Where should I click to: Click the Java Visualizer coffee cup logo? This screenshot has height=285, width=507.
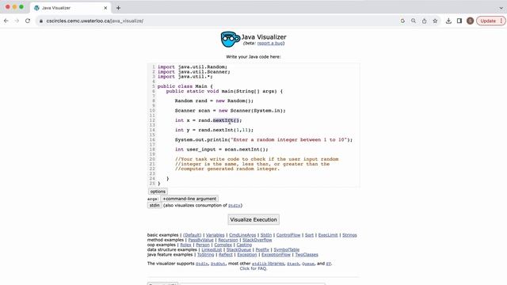pyautogui.click(x=231, y=39)
